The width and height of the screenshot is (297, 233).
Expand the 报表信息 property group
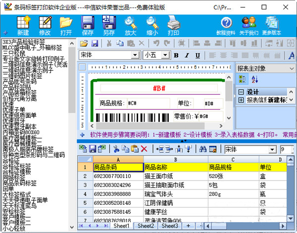tap(241, 100)
